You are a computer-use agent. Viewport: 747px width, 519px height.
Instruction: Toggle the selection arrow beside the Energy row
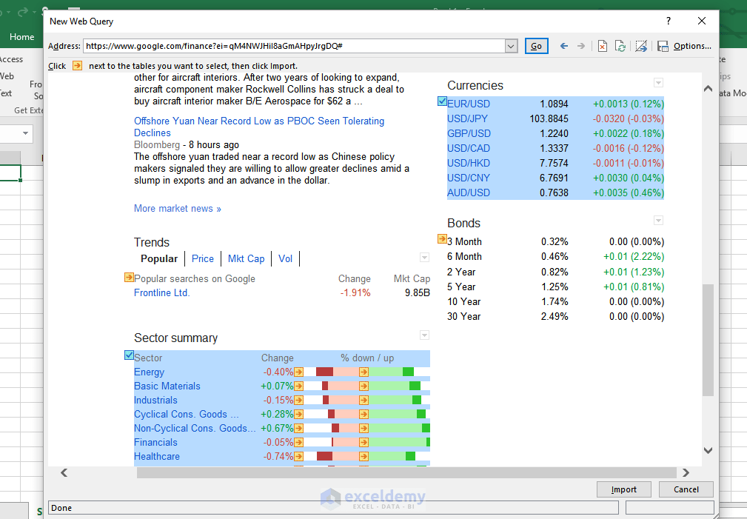click(299, 372)
